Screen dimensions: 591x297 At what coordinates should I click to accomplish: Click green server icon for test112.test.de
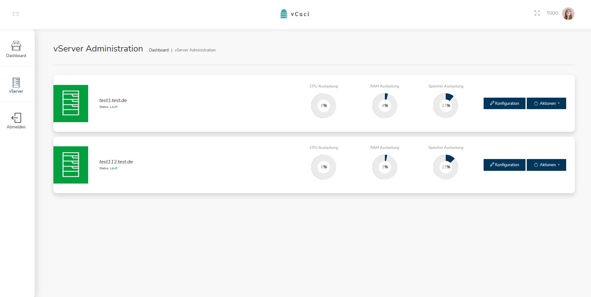click(71, 165)
